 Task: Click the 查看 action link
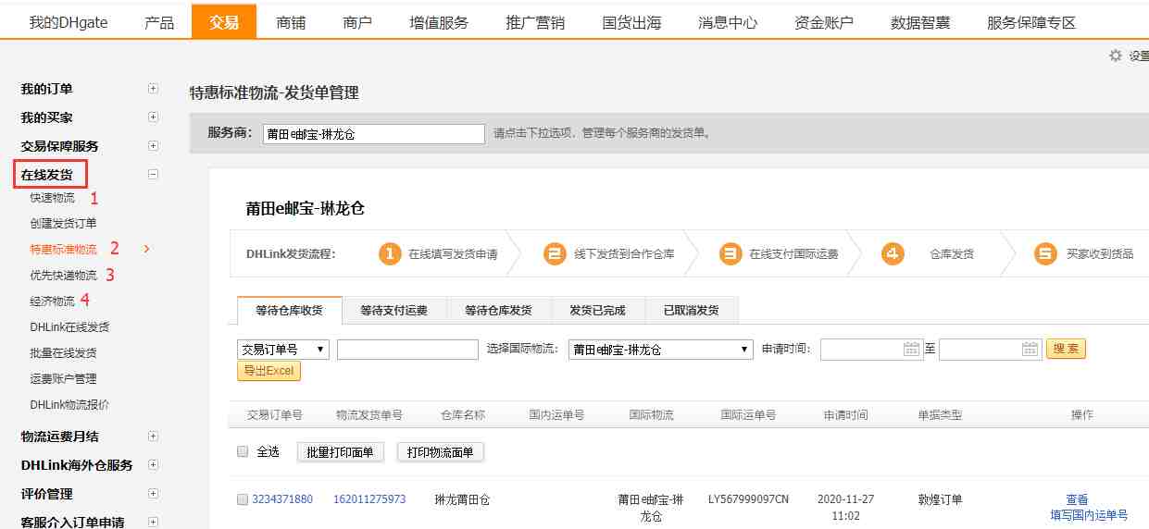click(1077, 500)
